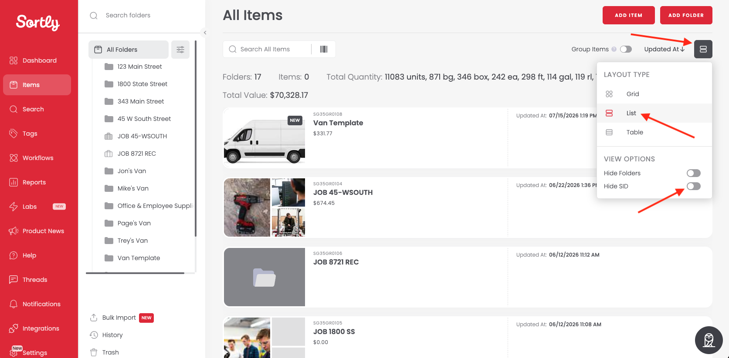729x358 pixels.
Task: Open the JOB 8721 REC item card title
Action: pyautogui.click(x=336, y=262)
